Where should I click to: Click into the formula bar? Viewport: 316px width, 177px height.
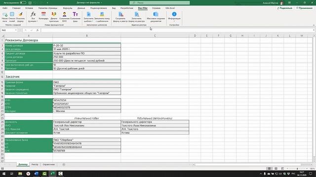point(176,30)
